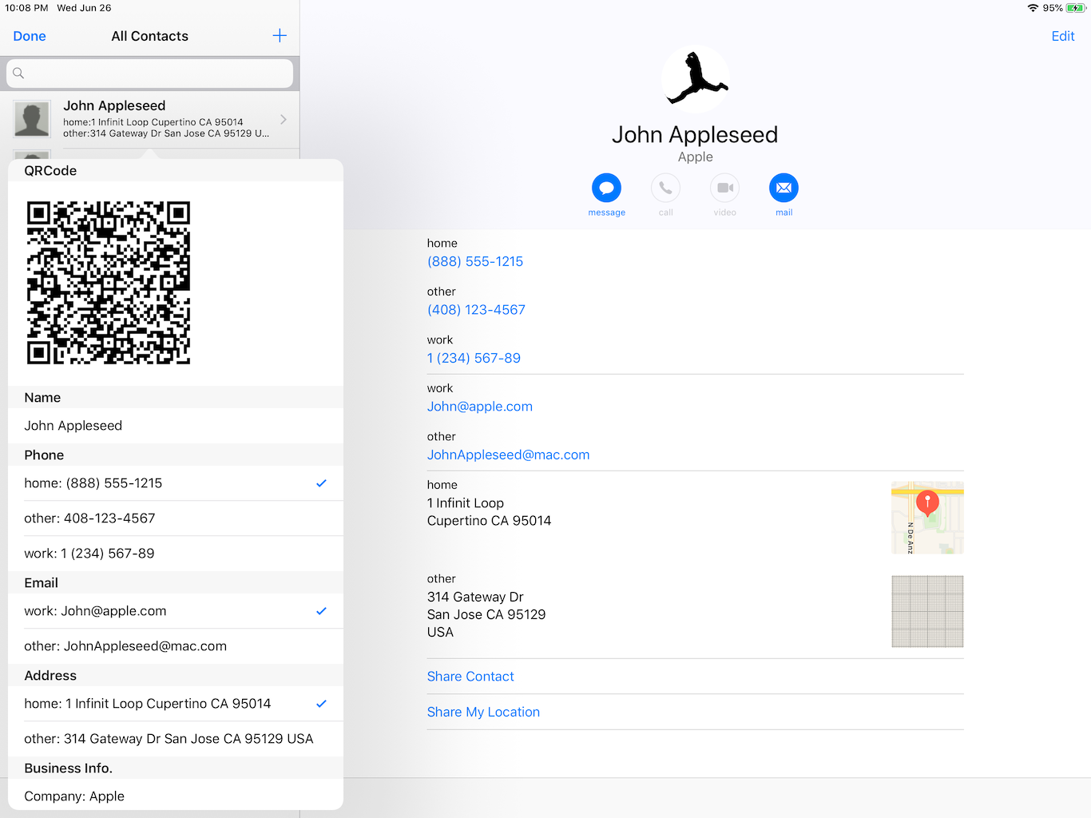Image resolution: width=1091 pixels, height=818 pixels.
Task: Tap Share My Location link
Action: pos(483,712)
